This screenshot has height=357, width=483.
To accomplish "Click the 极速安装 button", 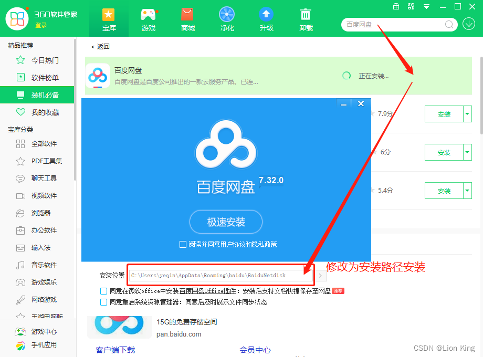I will point(226,222).
